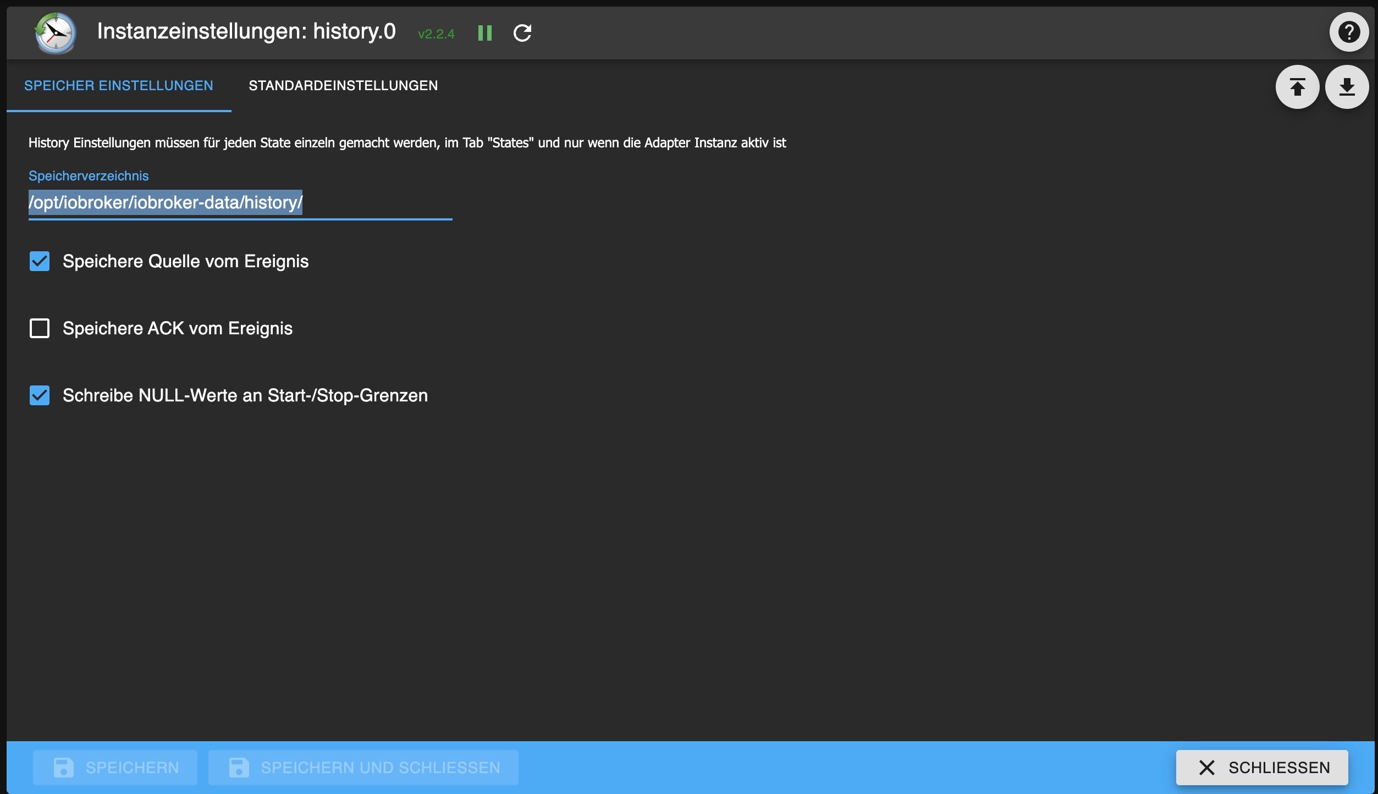Click the Speicherverzeichnis field label
Screen dimensions: 1378x794
click(x=89, y=176)
